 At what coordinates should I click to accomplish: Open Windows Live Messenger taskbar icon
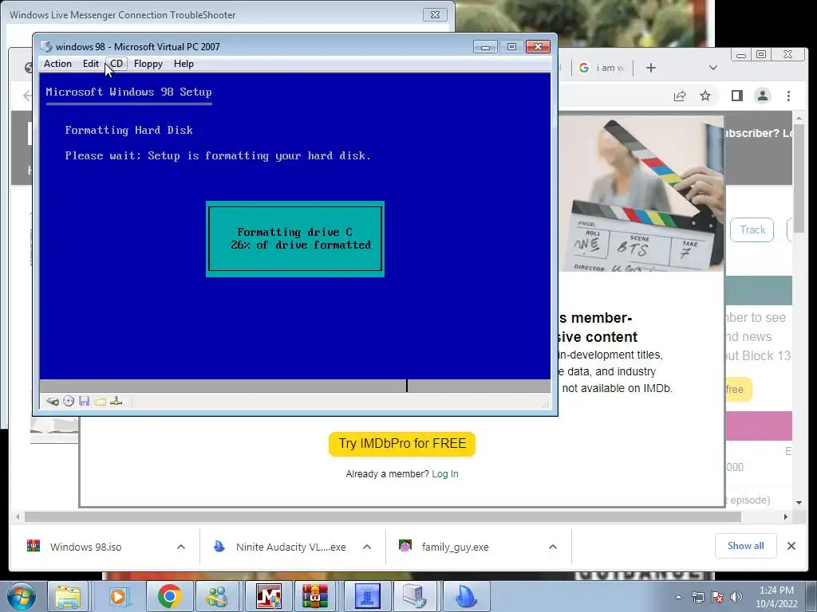click(217, 596)
